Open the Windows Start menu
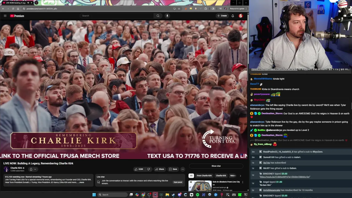 94,195
